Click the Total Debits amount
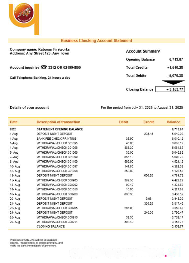This screenshot has width=189, height=263. pyautogui.click(x=175, y=75)
